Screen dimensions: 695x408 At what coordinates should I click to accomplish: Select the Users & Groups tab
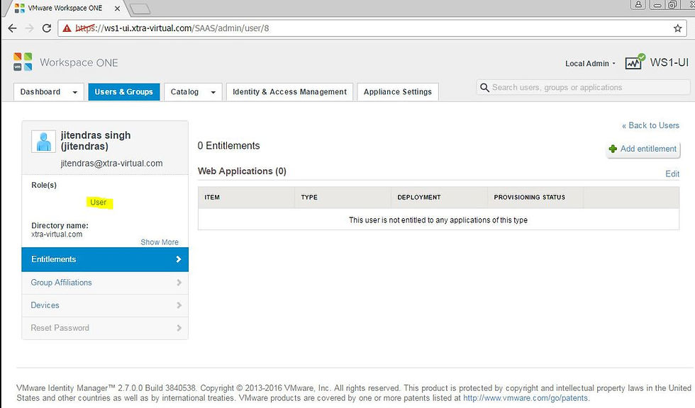[123, 91]
